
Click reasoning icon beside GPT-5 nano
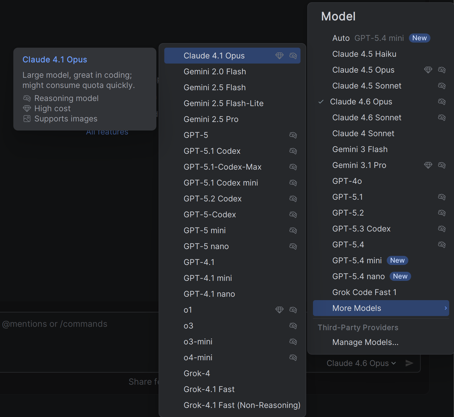pos(293,246)
